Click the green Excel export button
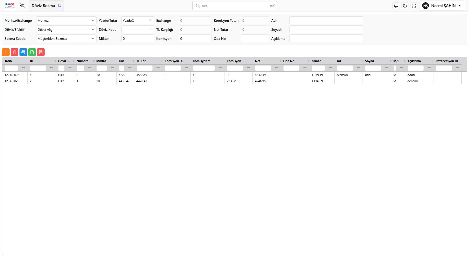Screen dimensions: 469x257 pos(32,52)
